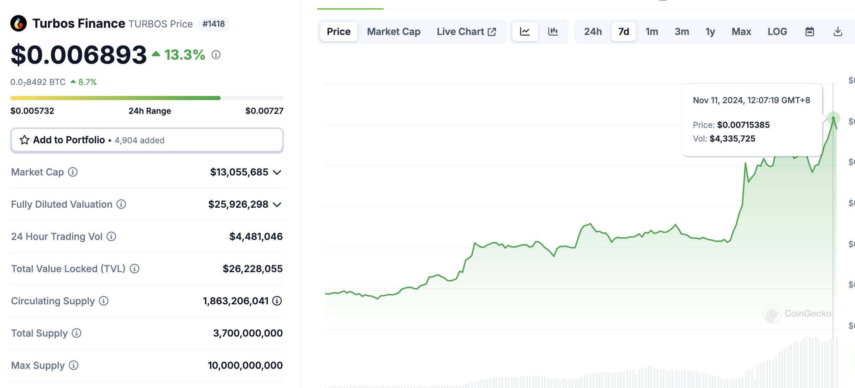855x388 pixels.
Task: Click Add to Portfolio button
Action: (147, 140)
